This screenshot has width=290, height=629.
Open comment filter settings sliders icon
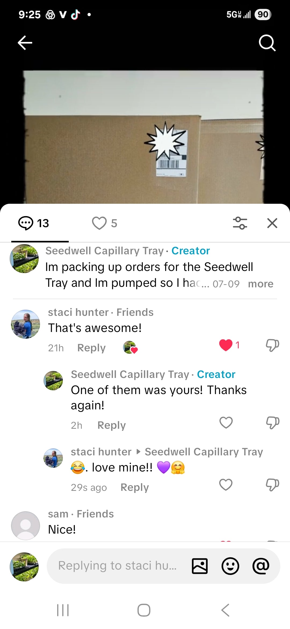coord(240,223)
